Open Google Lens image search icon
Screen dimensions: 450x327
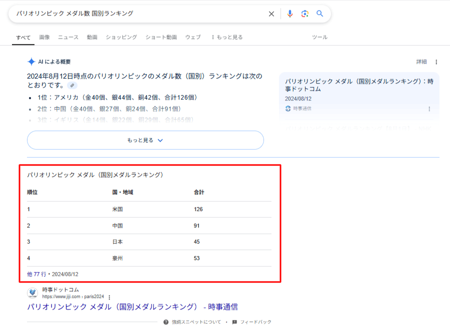305,13
